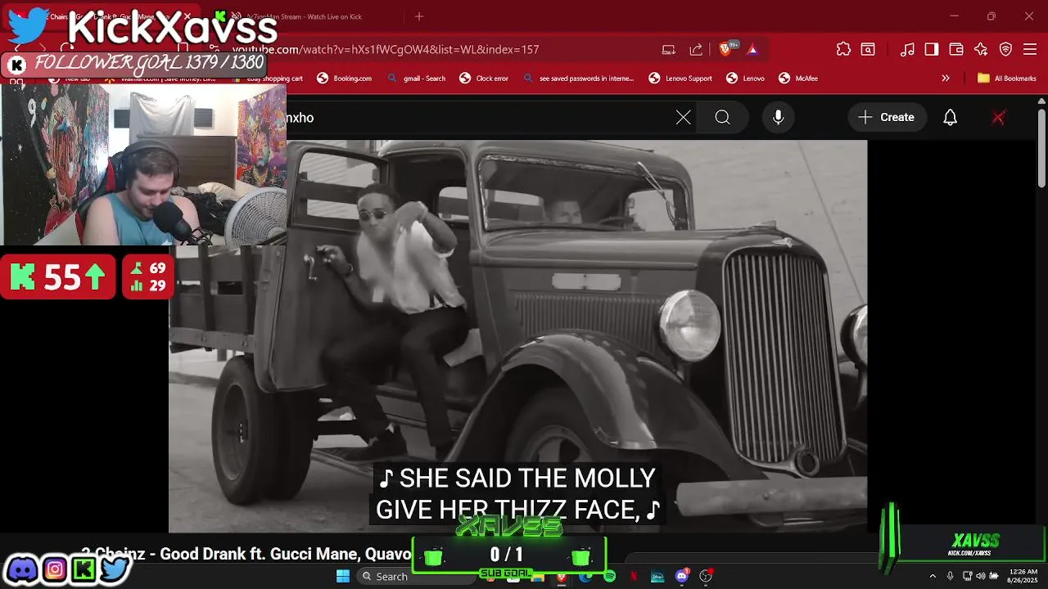Open Discord from the taskbar
Screen dimensions: 1048x589
click(681, 577)
